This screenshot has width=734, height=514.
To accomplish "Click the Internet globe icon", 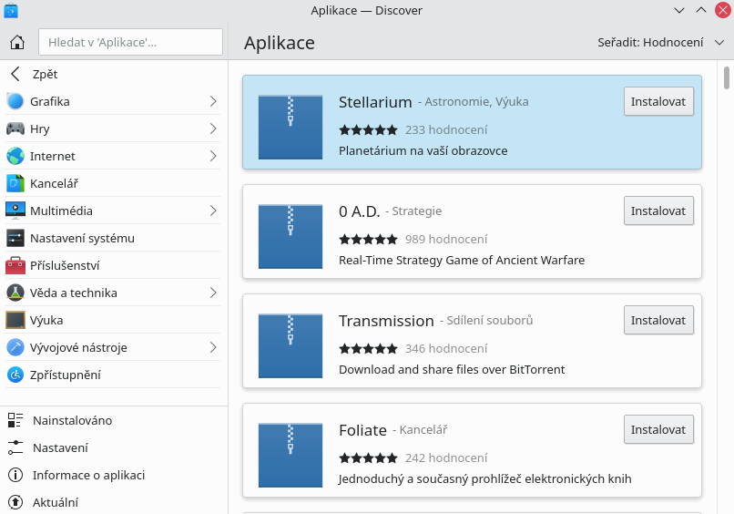I will click(x=15, y=156).
